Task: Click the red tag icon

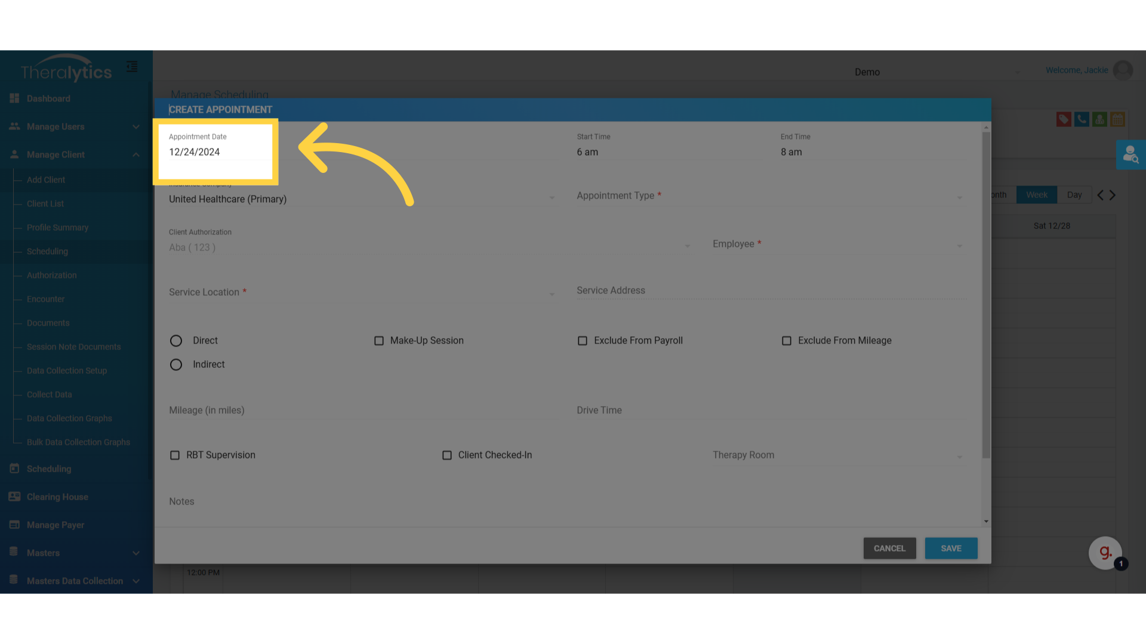Action: click(x=1063, y=119)
